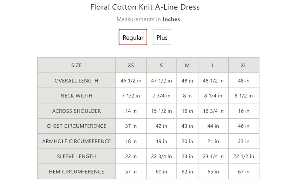Click the Floral Cotton Knit A-Line Dress title
This screenshot has height=189, width=291.
pos(145,7)
